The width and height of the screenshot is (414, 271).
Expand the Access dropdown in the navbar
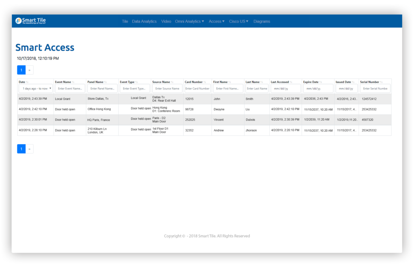tap(217, 21)
